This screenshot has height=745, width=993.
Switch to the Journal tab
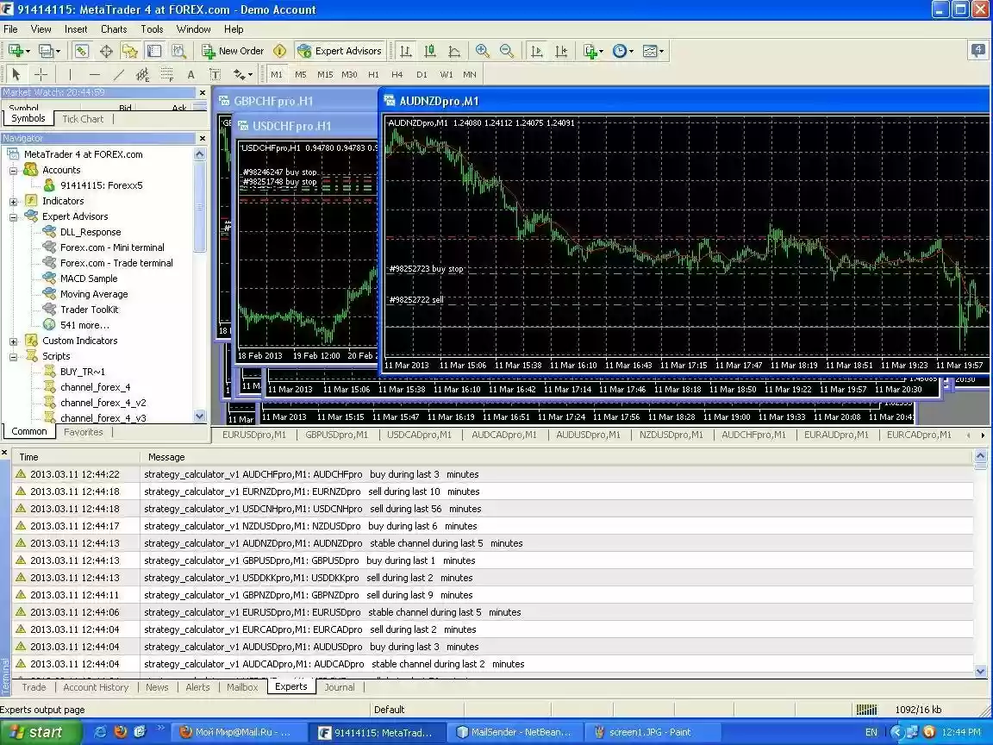point(340,687)
